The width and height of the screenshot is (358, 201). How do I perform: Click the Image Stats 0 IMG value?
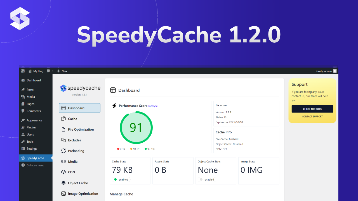(x=252, y=170)
